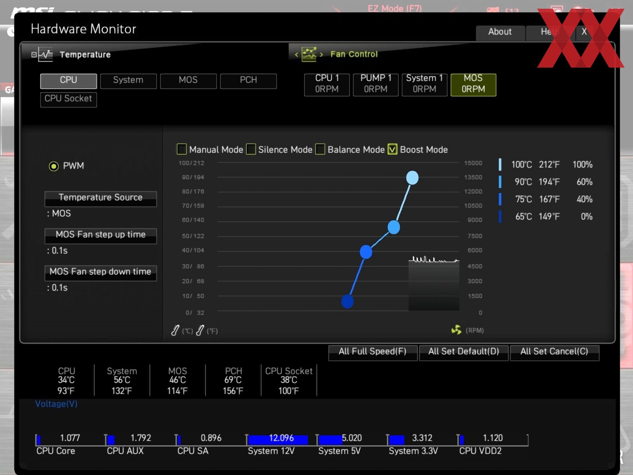This screenshot has width=633, height=475.
Task: Click the CPU Core voltage bar
Action: (x=39, y=440)
